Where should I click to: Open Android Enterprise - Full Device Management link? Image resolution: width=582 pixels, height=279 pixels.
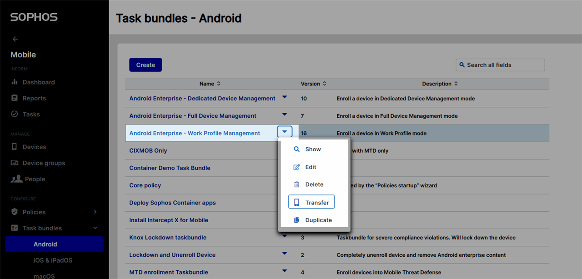(193, 116)
